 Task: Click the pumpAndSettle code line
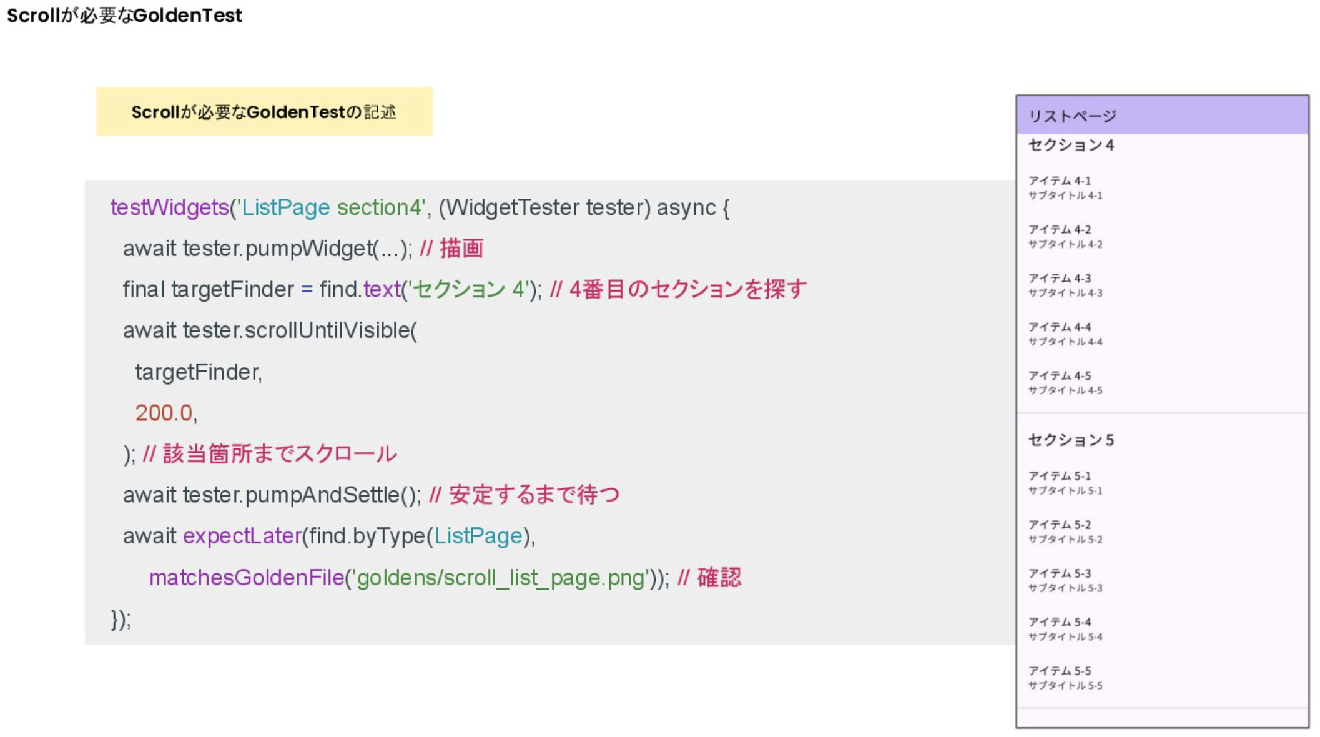pos(272,495)
